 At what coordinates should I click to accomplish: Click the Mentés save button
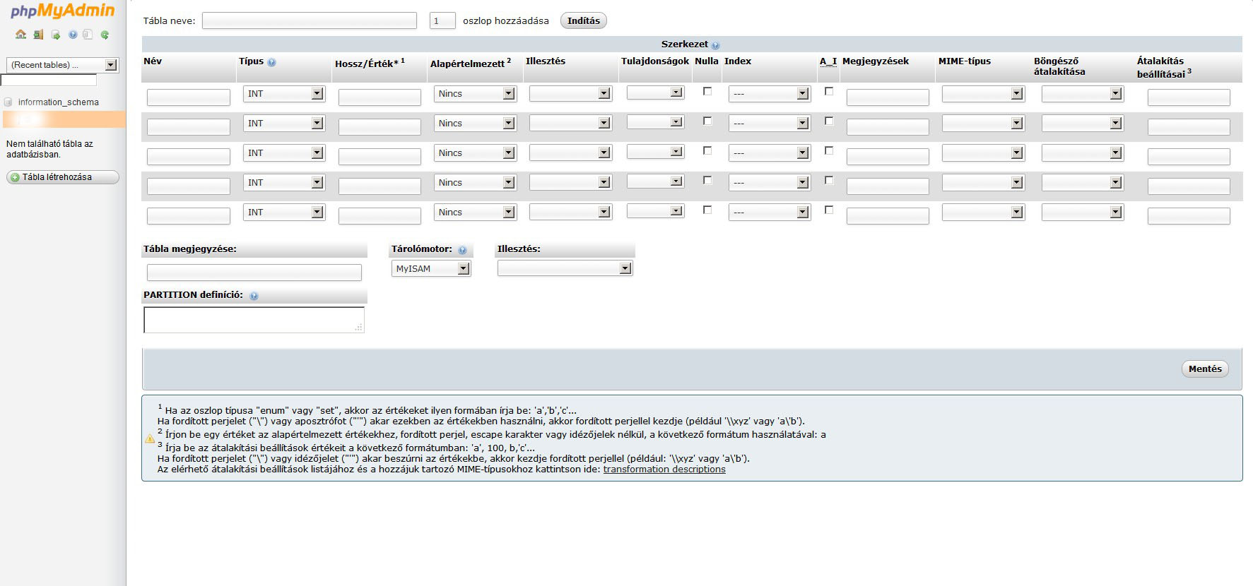(1205, 369)
